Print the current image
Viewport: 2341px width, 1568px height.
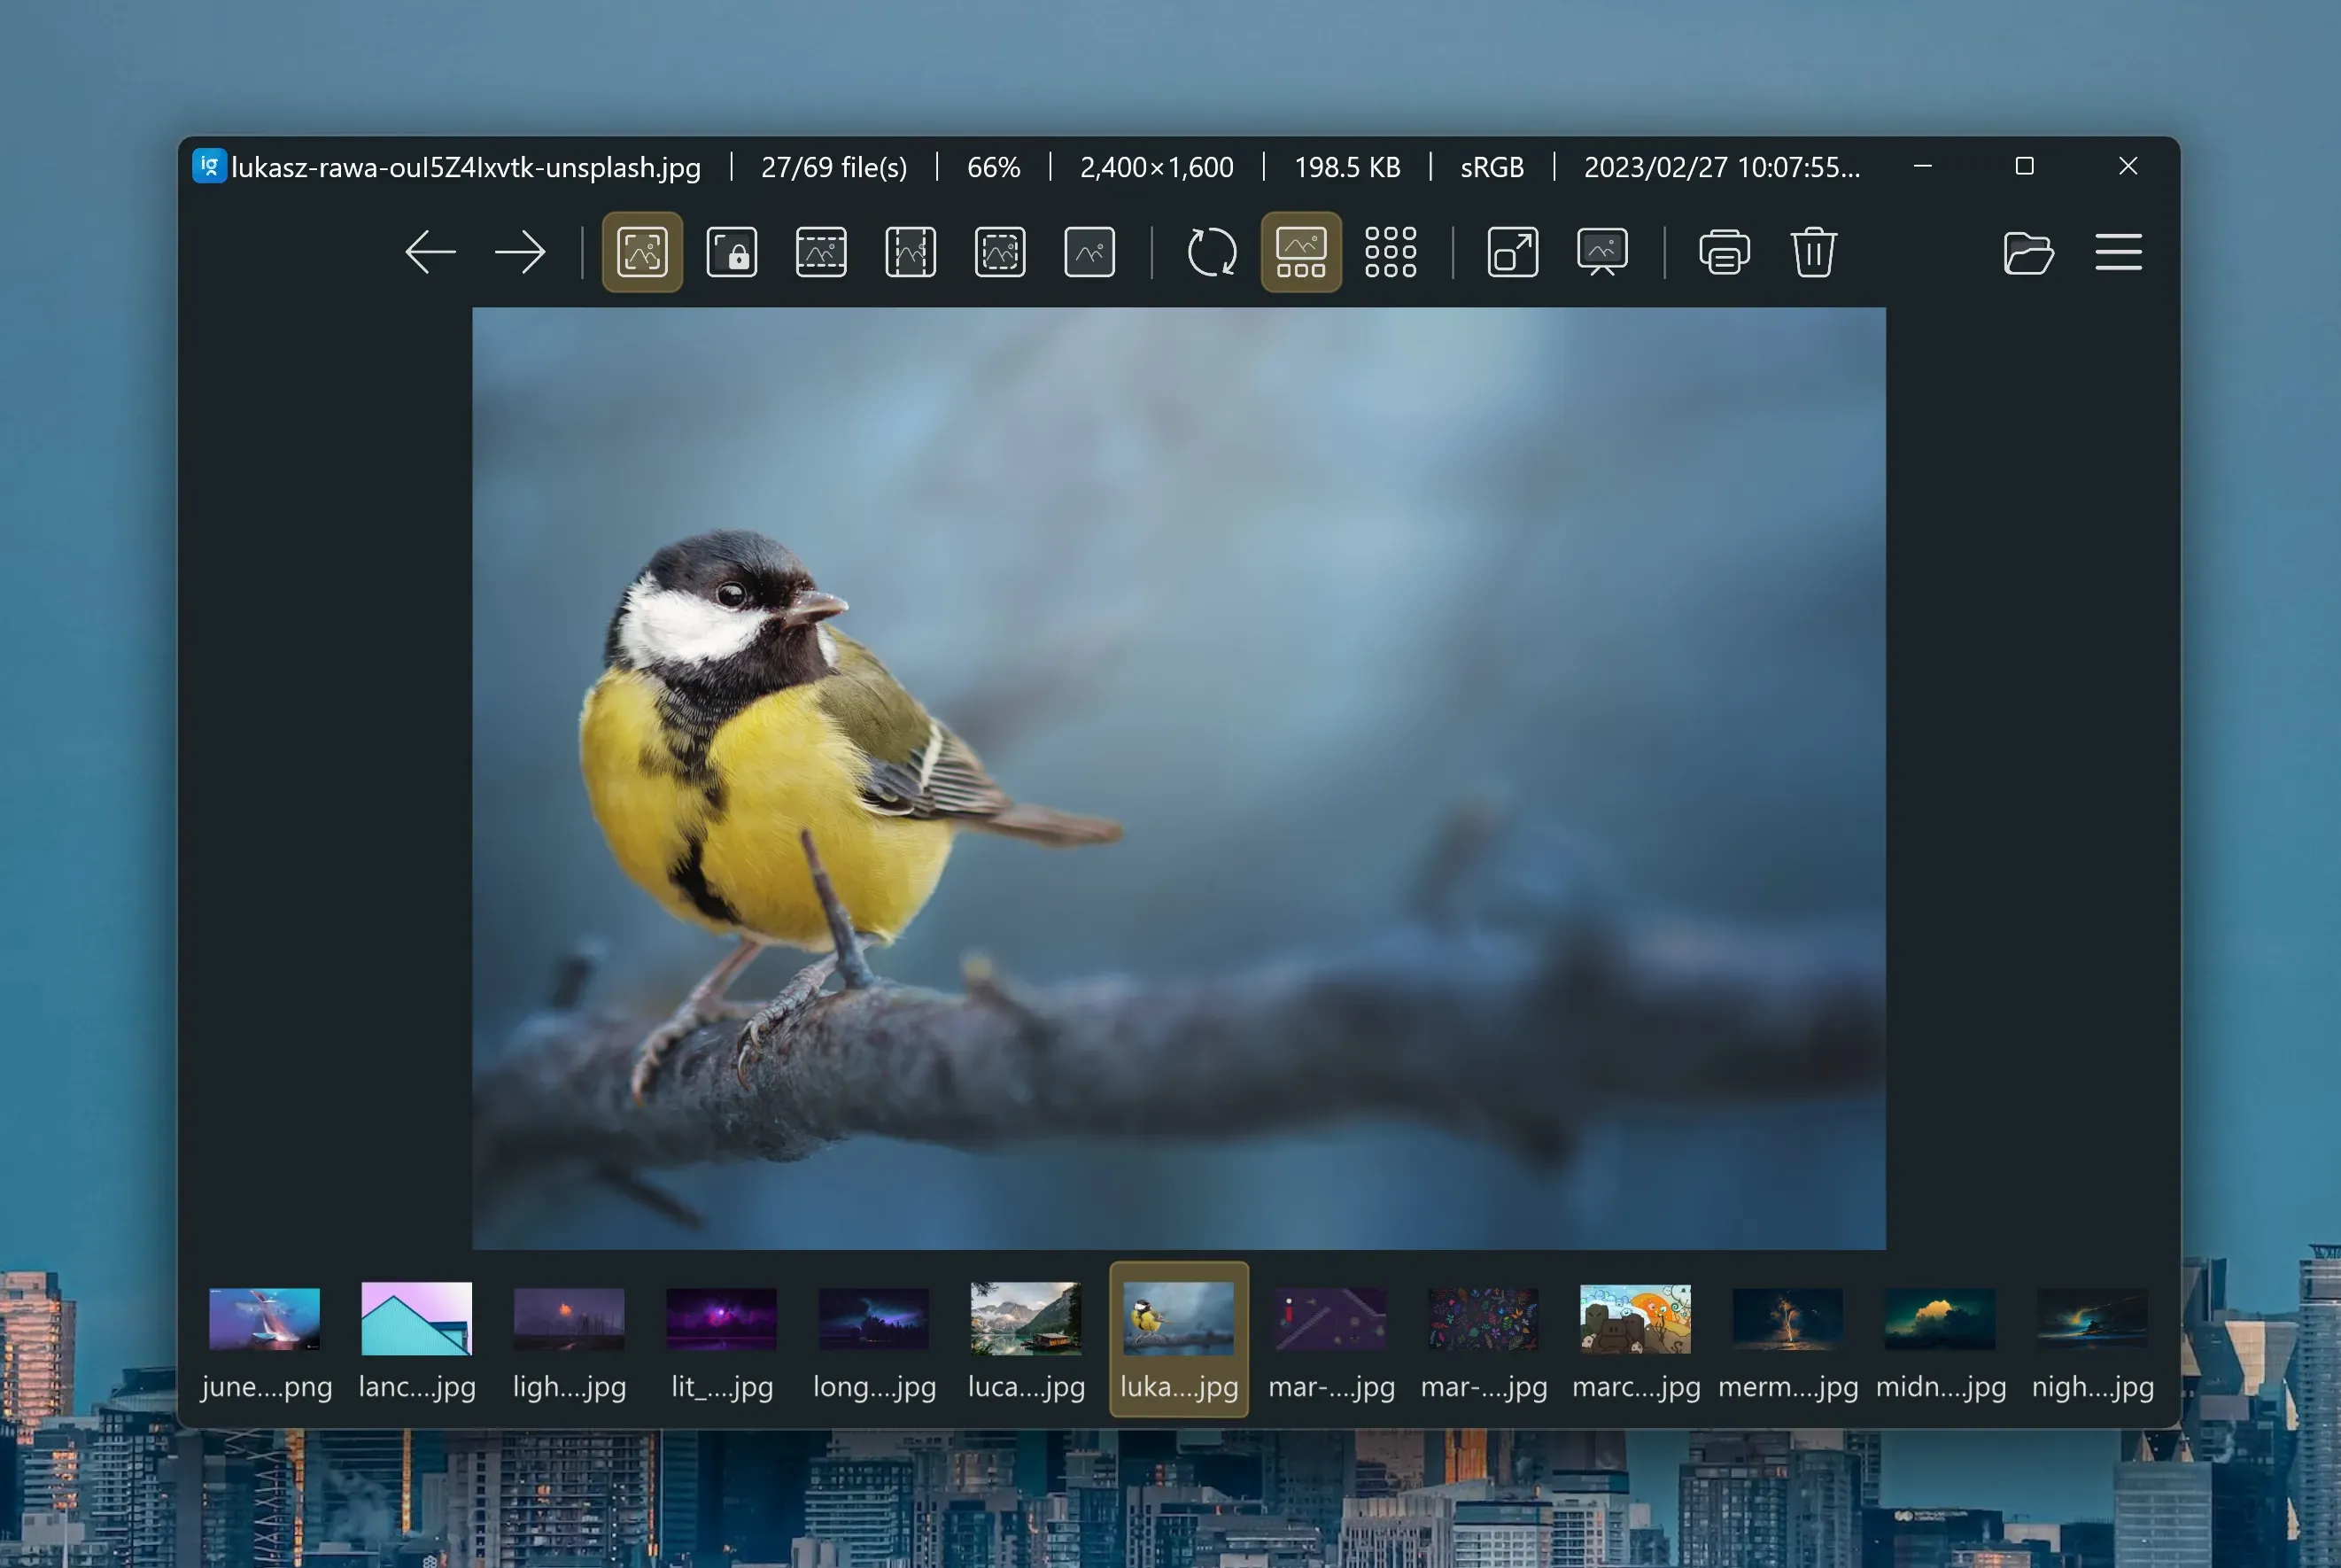(1725, 252)
